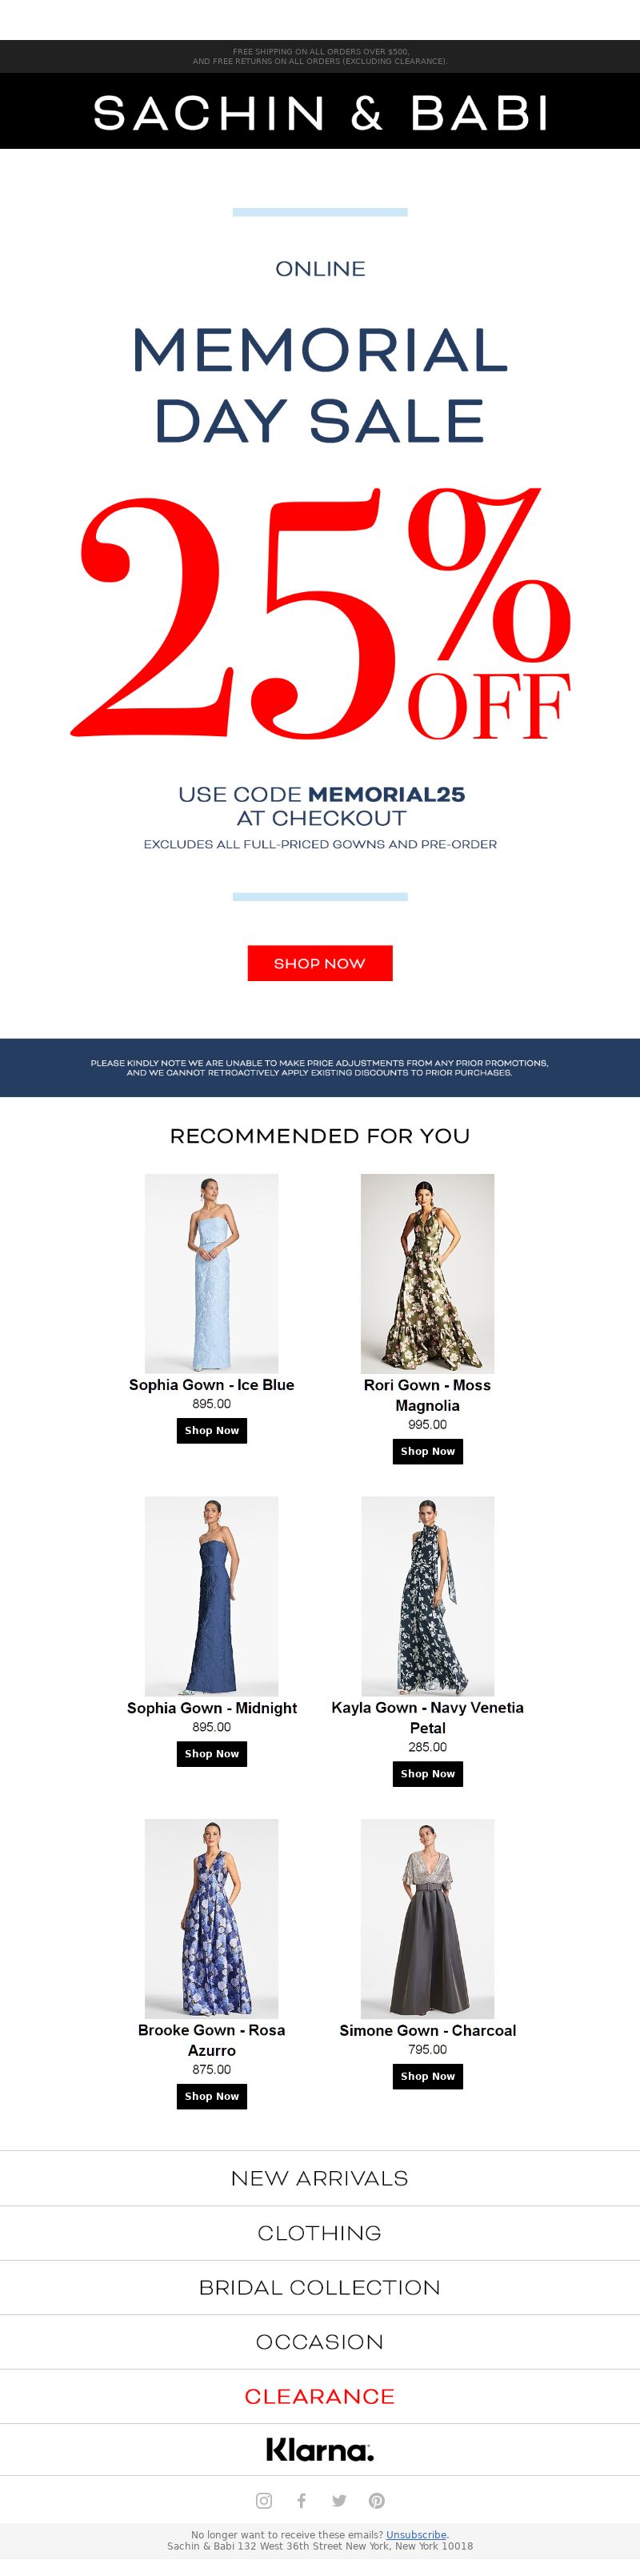Click the red Shop Now sale button
The width and height of the screenshot is (640, 2576).
(x=320, y=963)
